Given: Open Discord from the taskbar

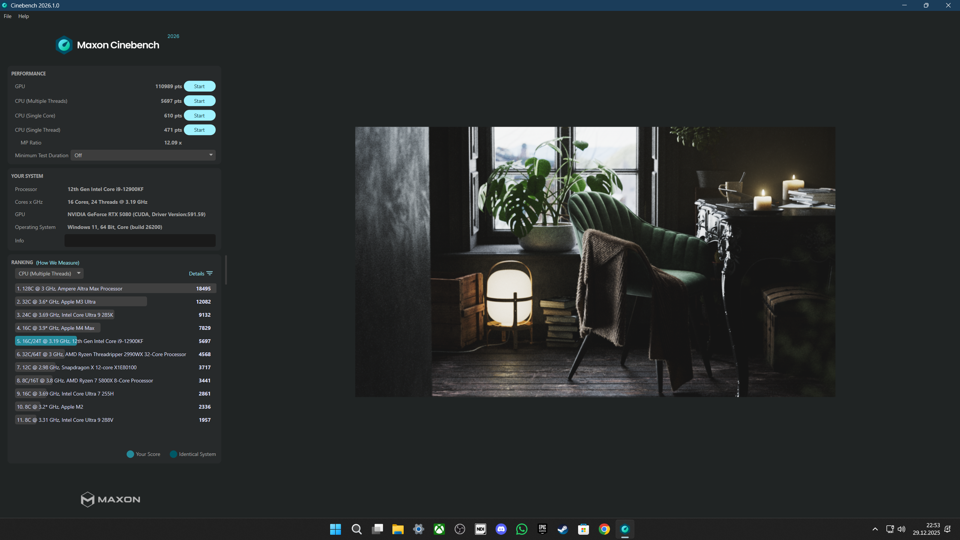Looking at the screenshot, I should click(501, 529).
